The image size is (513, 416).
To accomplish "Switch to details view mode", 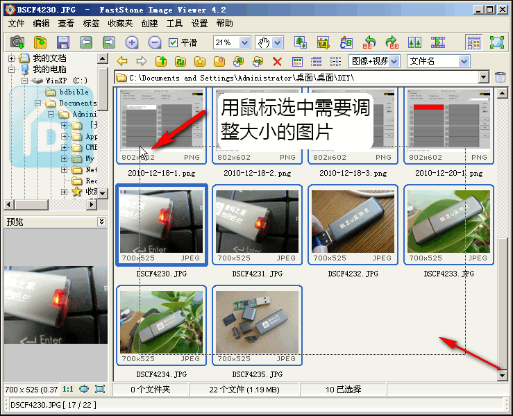I will [x=316, y=61].
